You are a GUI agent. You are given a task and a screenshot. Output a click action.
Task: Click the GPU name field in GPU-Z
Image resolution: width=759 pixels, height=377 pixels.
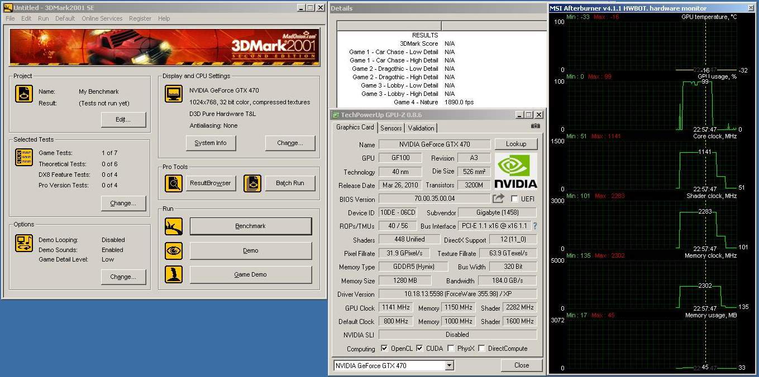point(435,144)
